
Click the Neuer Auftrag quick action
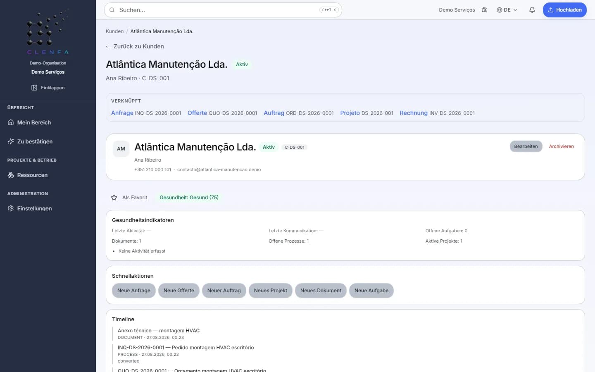click(224, 291)
